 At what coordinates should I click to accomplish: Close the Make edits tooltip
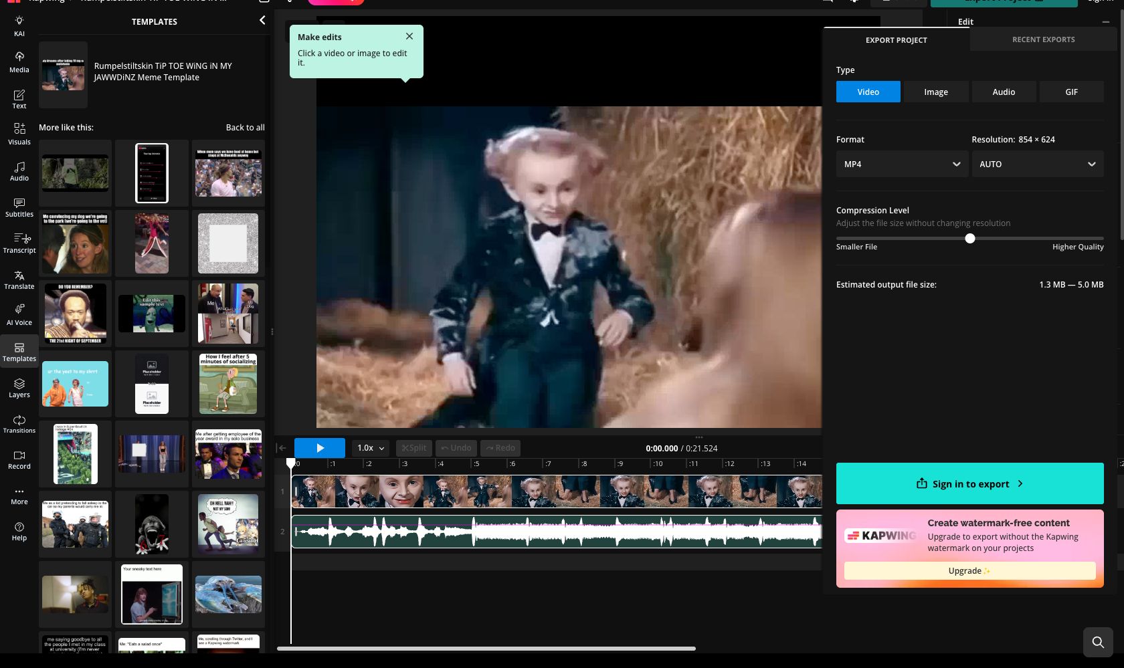click(409, 36)
